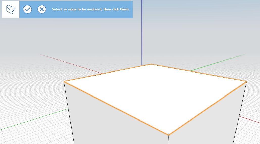Cancel the operation with the X icon
260x144 pixels.
pos(42,9)
